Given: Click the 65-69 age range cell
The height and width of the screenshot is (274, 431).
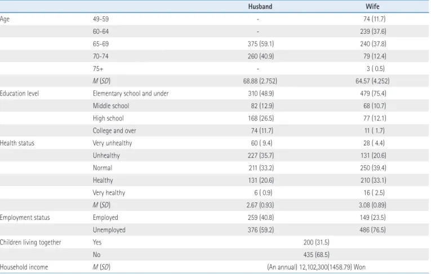Looking at the screenshot, I should click(x=101, y=44).
